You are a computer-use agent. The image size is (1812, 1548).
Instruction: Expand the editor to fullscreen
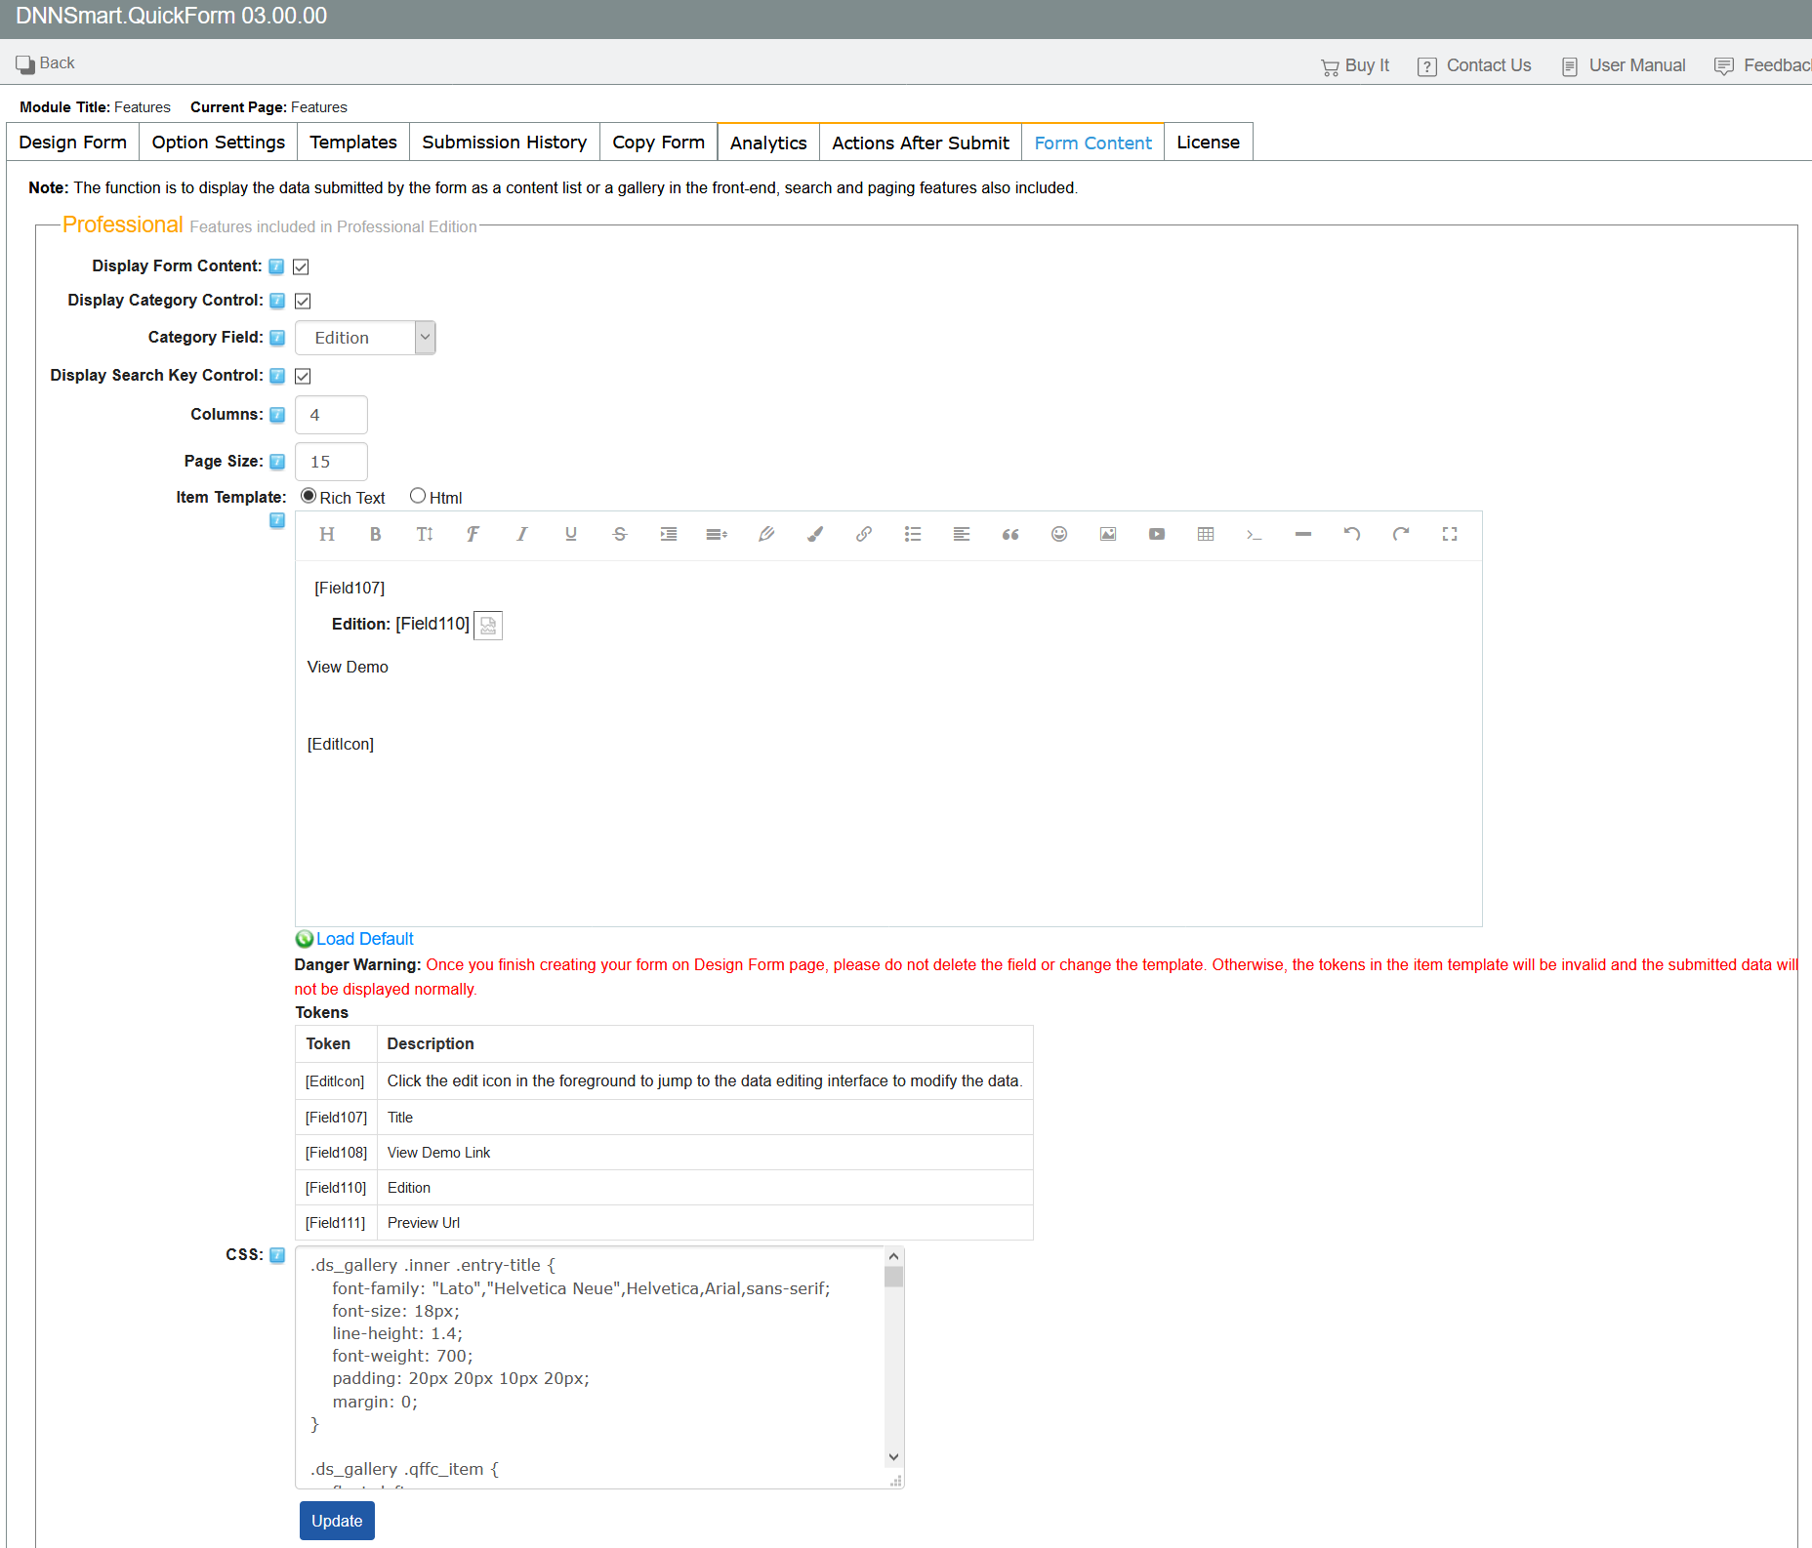pyautogui.click(x=1449, y=534)
